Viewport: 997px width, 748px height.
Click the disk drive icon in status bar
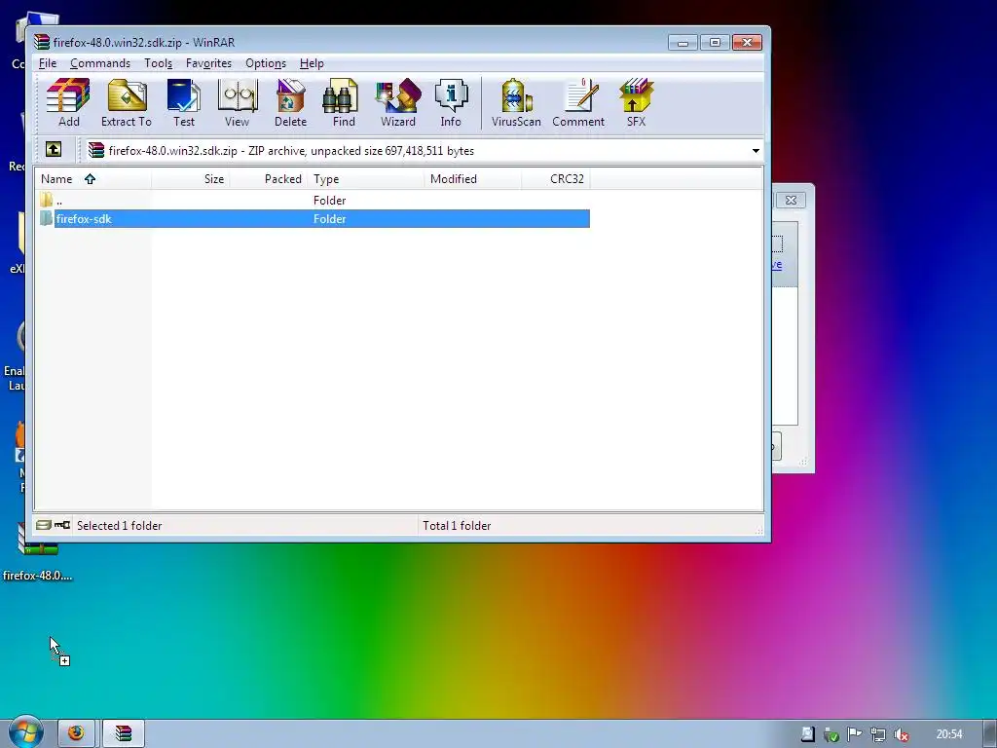tap(43, 525)
